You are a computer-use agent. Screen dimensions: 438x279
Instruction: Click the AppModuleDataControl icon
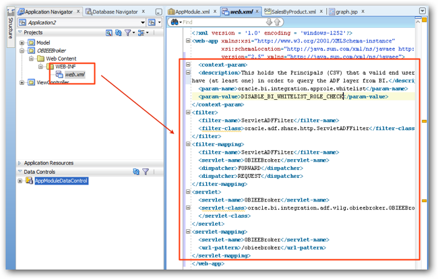click(29, 181)
